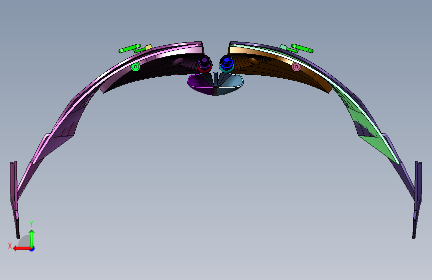Select the blue nose-pad screw on the right of the bridge
432x280 pixels.
pos(227,63)
